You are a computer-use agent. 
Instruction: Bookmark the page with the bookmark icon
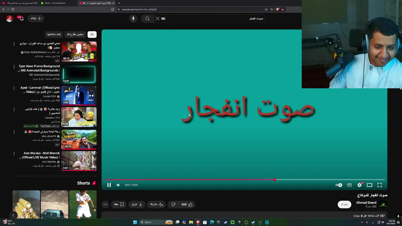tap(112, 9)
